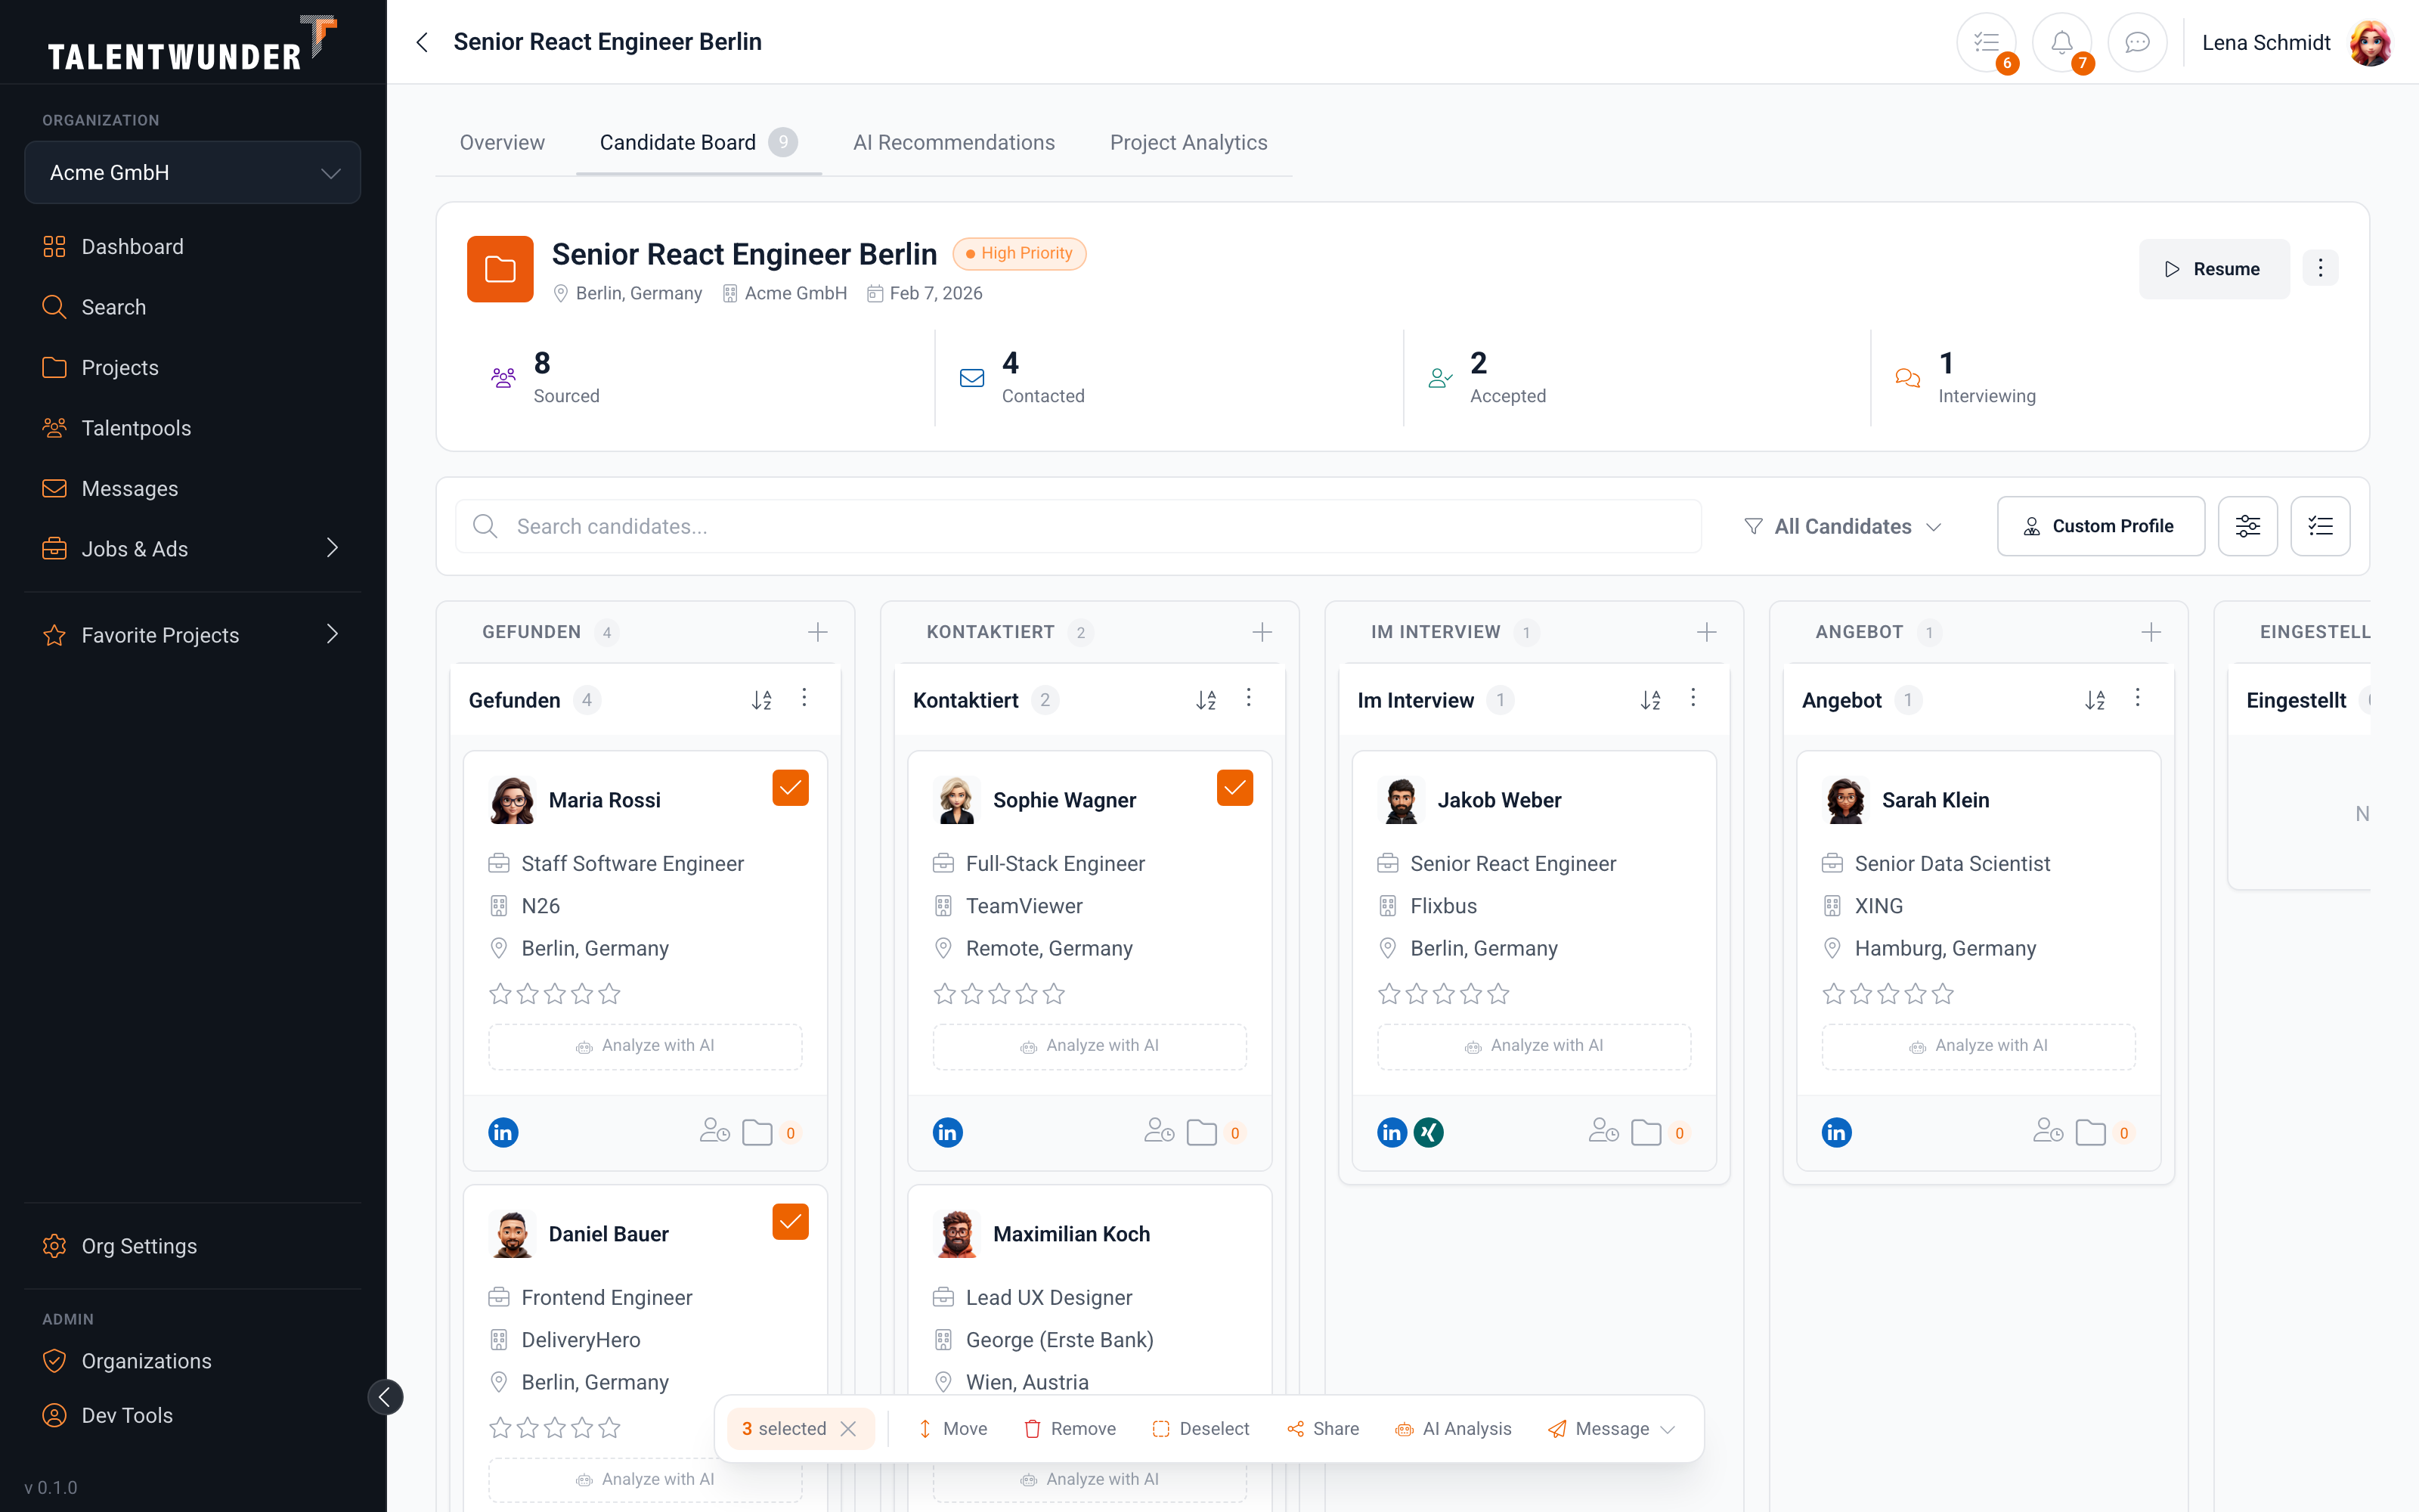Open Jakob Weber's XING profile icon
Screen dimensions: 2419x1512
point(1429,1132)
